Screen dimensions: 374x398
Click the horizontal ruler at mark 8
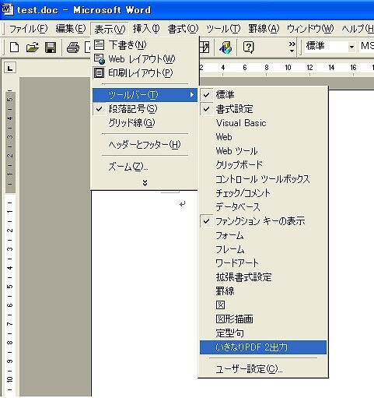click(267, 68)
